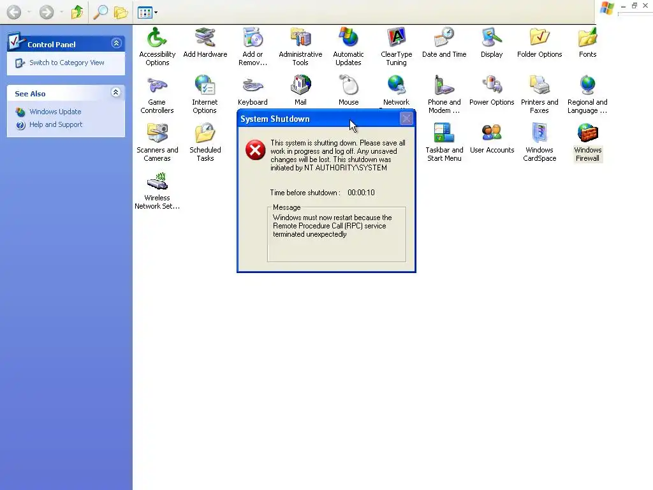Open Network Connections icon
This screenshot has width=653, height=490.
pyautogui.click(x=396, y=91)
